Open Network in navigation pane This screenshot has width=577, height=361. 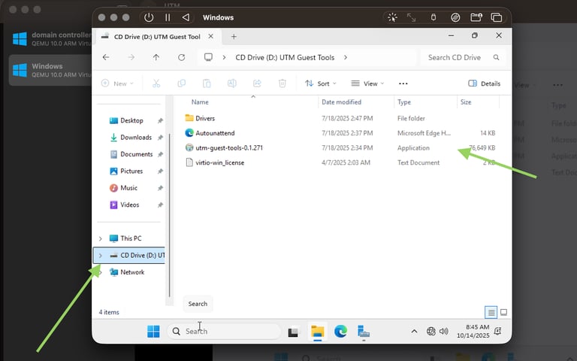tap(132, 272)
